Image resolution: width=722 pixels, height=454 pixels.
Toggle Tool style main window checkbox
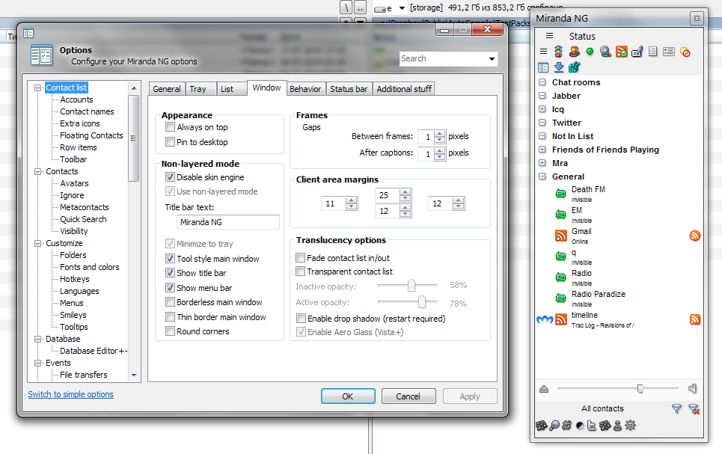171,258
